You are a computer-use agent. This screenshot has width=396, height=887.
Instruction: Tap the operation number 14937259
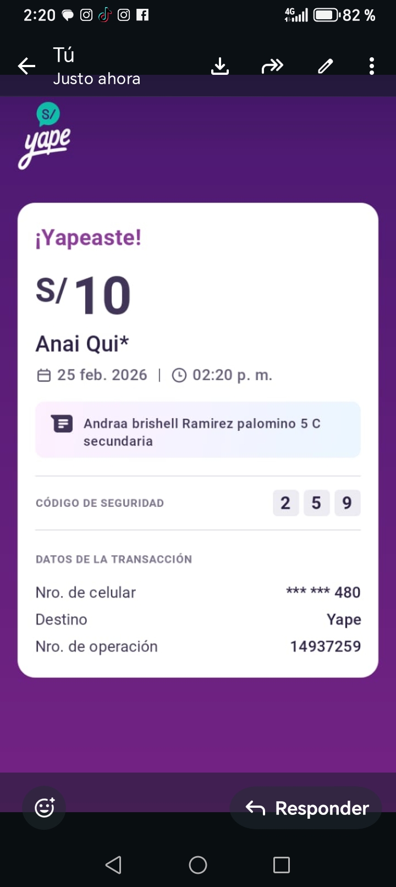pyautogui.click(x=325, y=646)
